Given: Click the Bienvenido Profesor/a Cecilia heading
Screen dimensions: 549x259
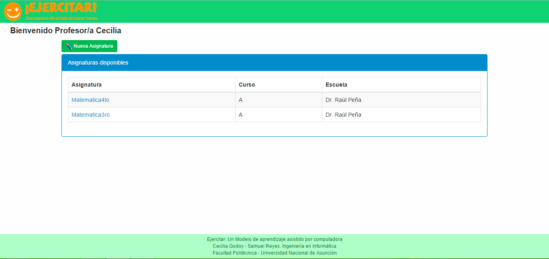Looking at the screenshot, I should (66, 30).
